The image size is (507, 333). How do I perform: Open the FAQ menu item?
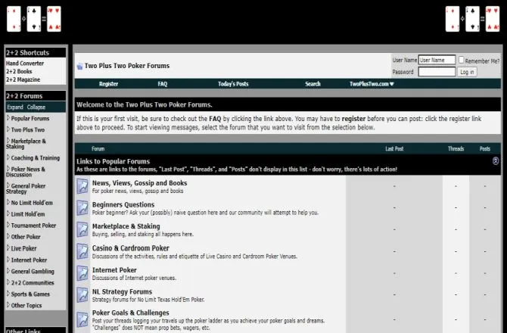(162, 84)
